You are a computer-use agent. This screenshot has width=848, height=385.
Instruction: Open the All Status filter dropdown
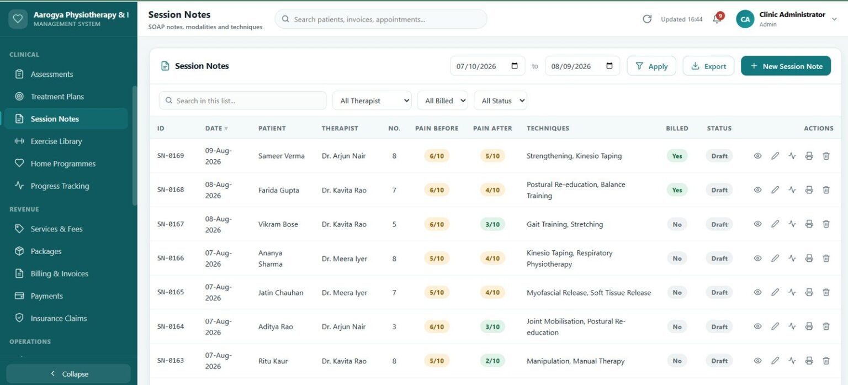[500, 101]
